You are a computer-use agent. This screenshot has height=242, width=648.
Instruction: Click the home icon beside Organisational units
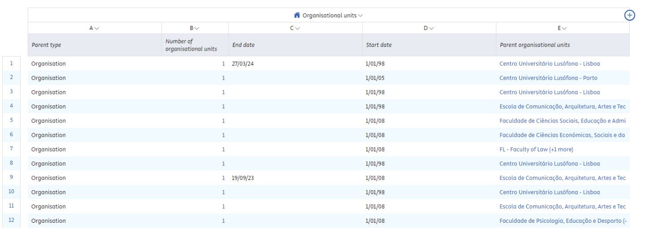tap(297, 15)
